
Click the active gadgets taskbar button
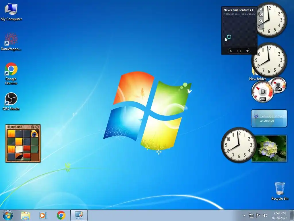[79, 215]
